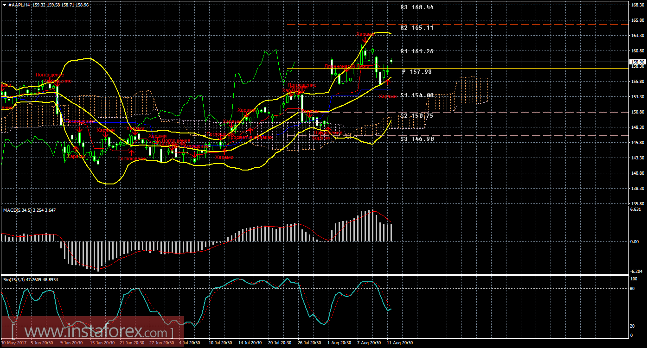Click the 6.631 value on MACD scale
This screenshot has height=348, width=647.
(x=636, y=209)
